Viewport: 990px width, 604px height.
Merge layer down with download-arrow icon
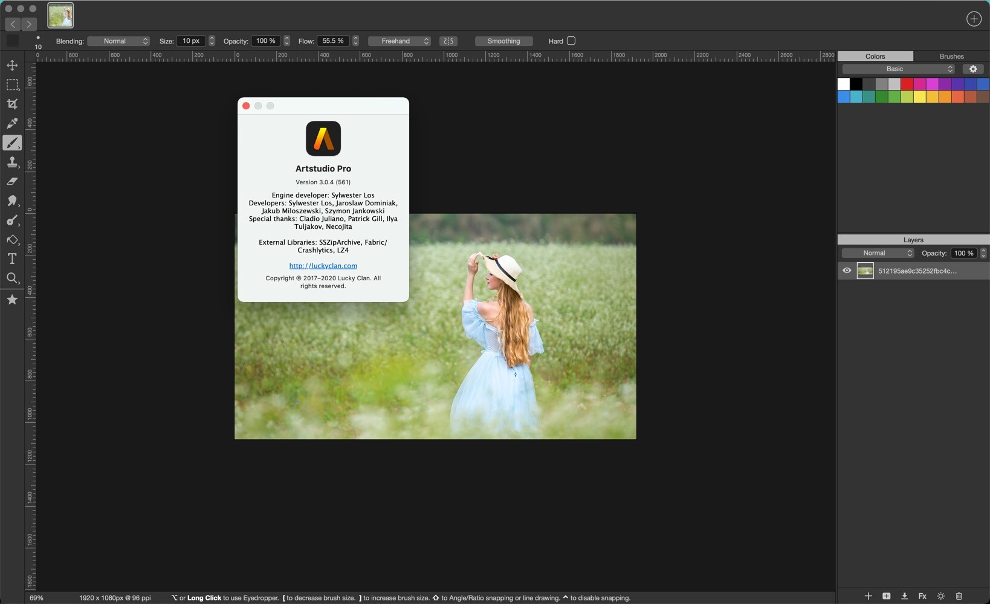(904, 596)
